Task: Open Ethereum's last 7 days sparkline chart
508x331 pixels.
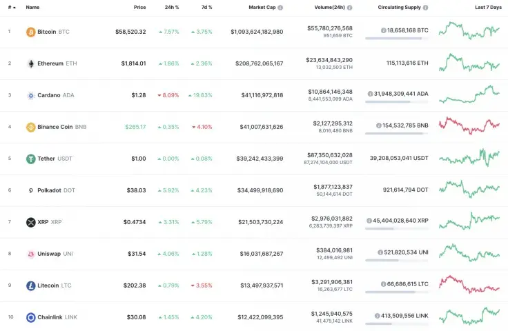Action: point(469,62)
